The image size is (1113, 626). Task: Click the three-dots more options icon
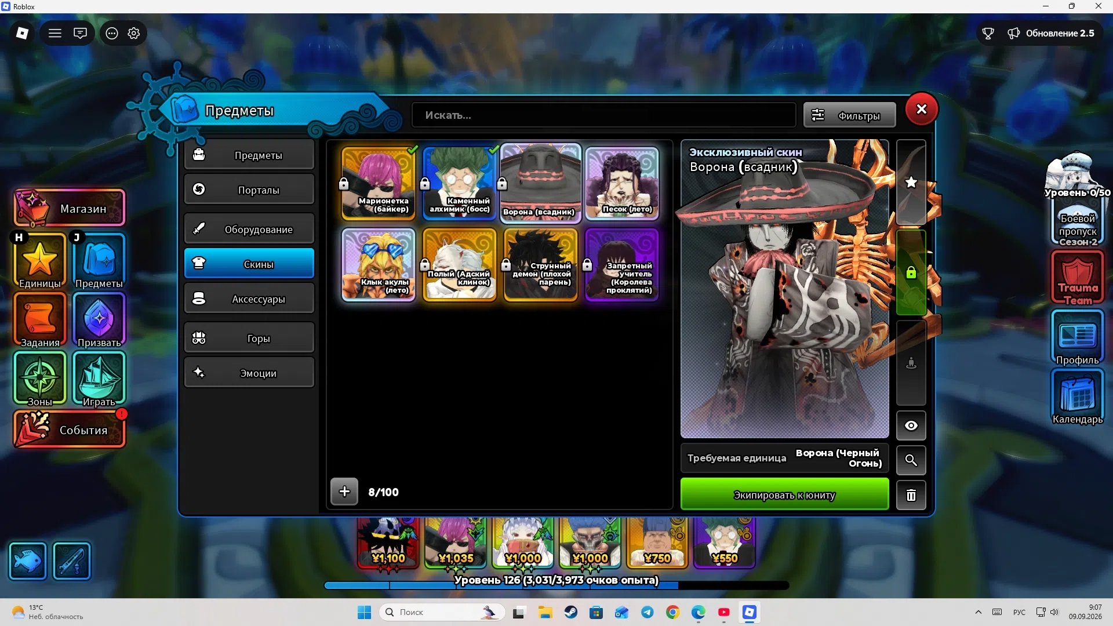tap(112, 33)
